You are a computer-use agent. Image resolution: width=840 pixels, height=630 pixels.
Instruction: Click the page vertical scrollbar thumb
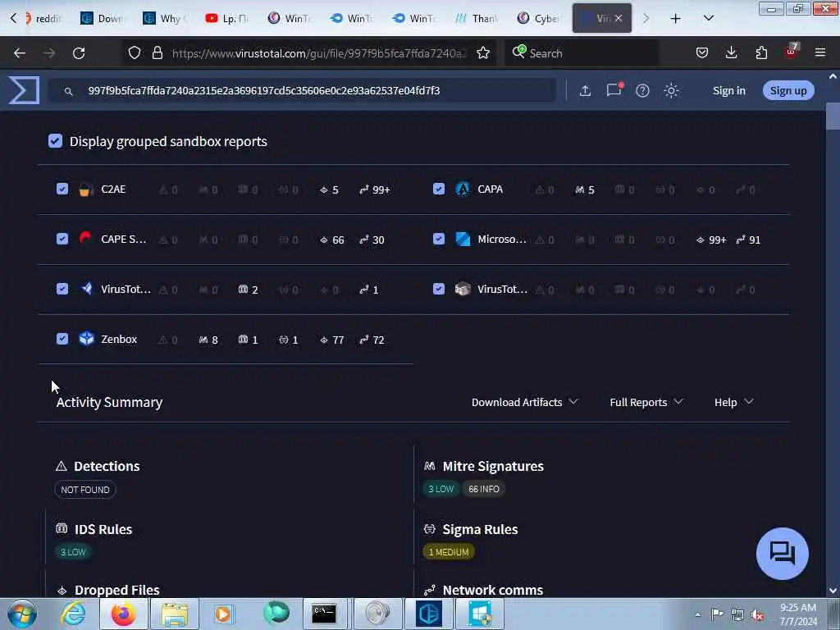[833, 116]
